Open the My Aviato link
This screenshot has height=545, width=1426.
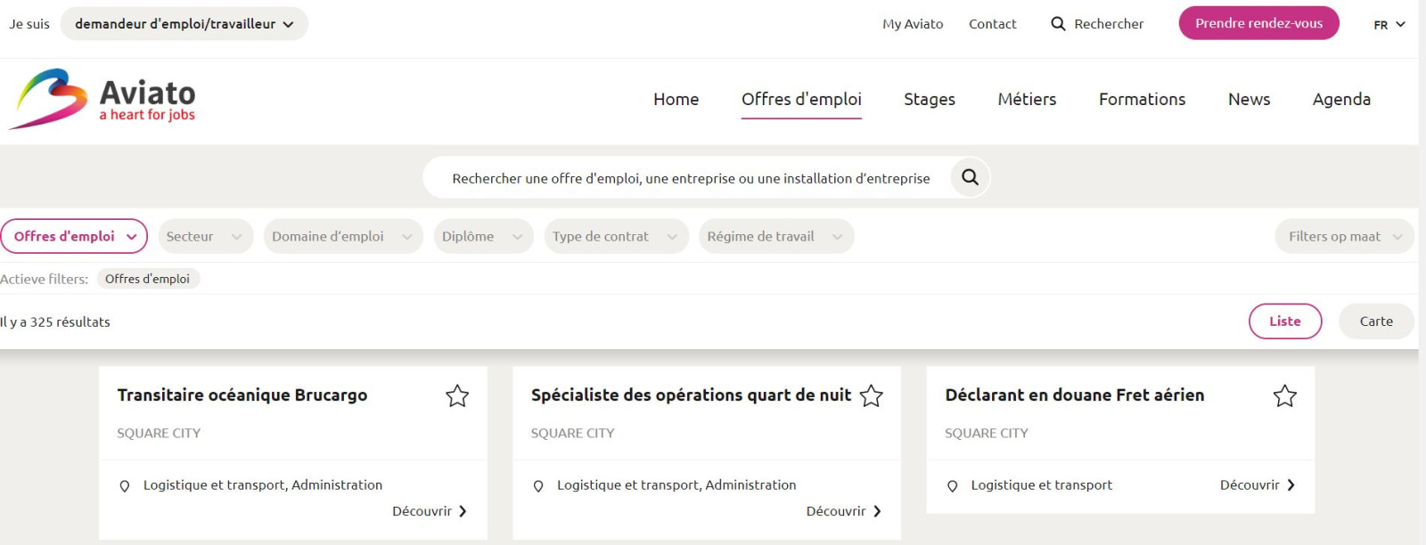coord(913,24)
